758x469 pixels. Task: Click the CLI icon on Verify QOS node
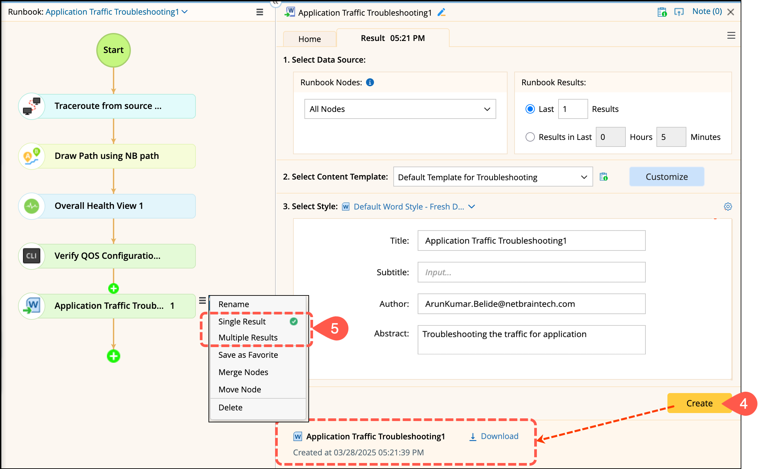coord(32,256)
